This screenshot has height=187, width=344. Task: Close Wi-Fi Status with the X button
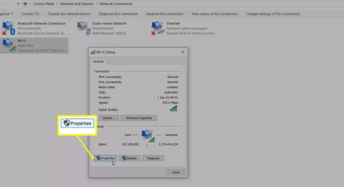pyautogui.click(x=183, y=52)
